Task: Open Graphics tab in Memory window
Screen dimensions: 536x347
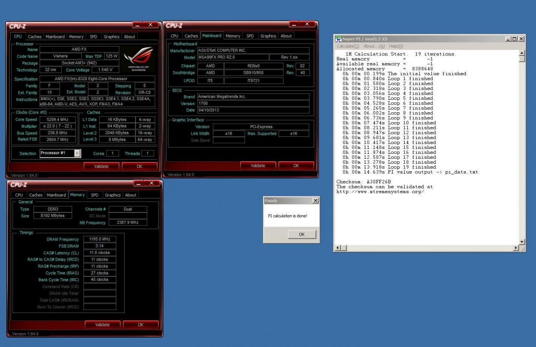Action: point(113,195)
